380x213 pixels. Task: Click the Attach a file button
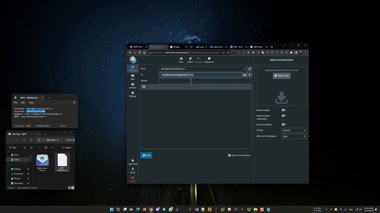[281, 76]
